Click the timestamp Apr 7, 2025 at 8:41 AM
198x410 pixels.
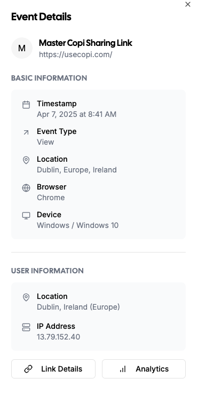click(x=77, y=114)
